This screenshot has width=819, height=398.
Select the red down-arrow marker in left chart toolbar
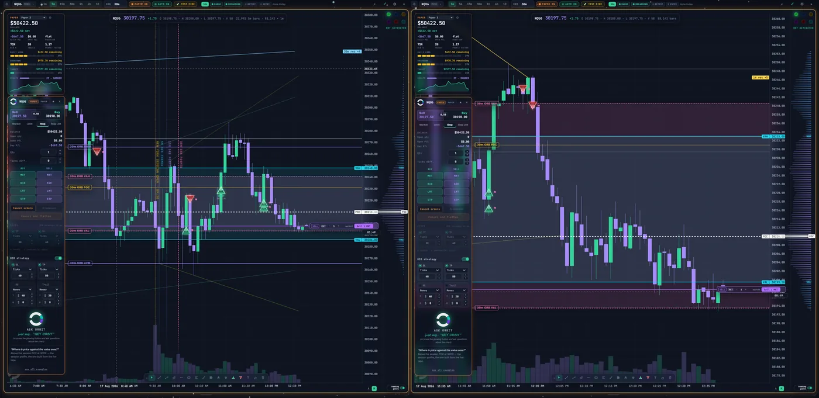tap(240, 378)
